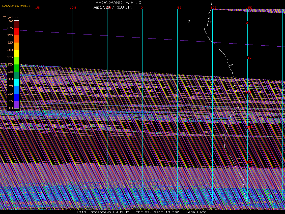Click the teal 200-225 legend swatch

coord(17,75)
